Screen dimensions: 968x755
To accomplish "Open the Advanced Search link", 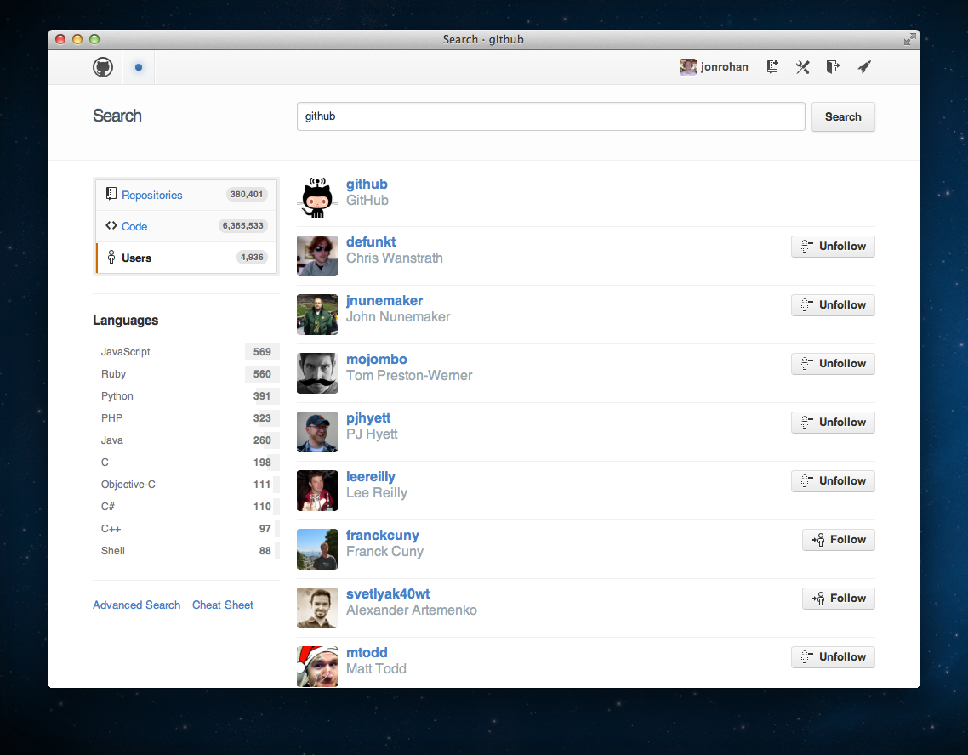I will pos(136,605).
